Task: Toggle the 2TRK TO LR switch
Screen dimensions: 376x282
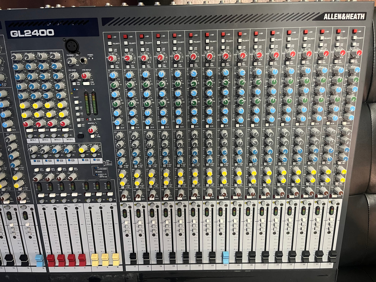Action: point(86,84)
